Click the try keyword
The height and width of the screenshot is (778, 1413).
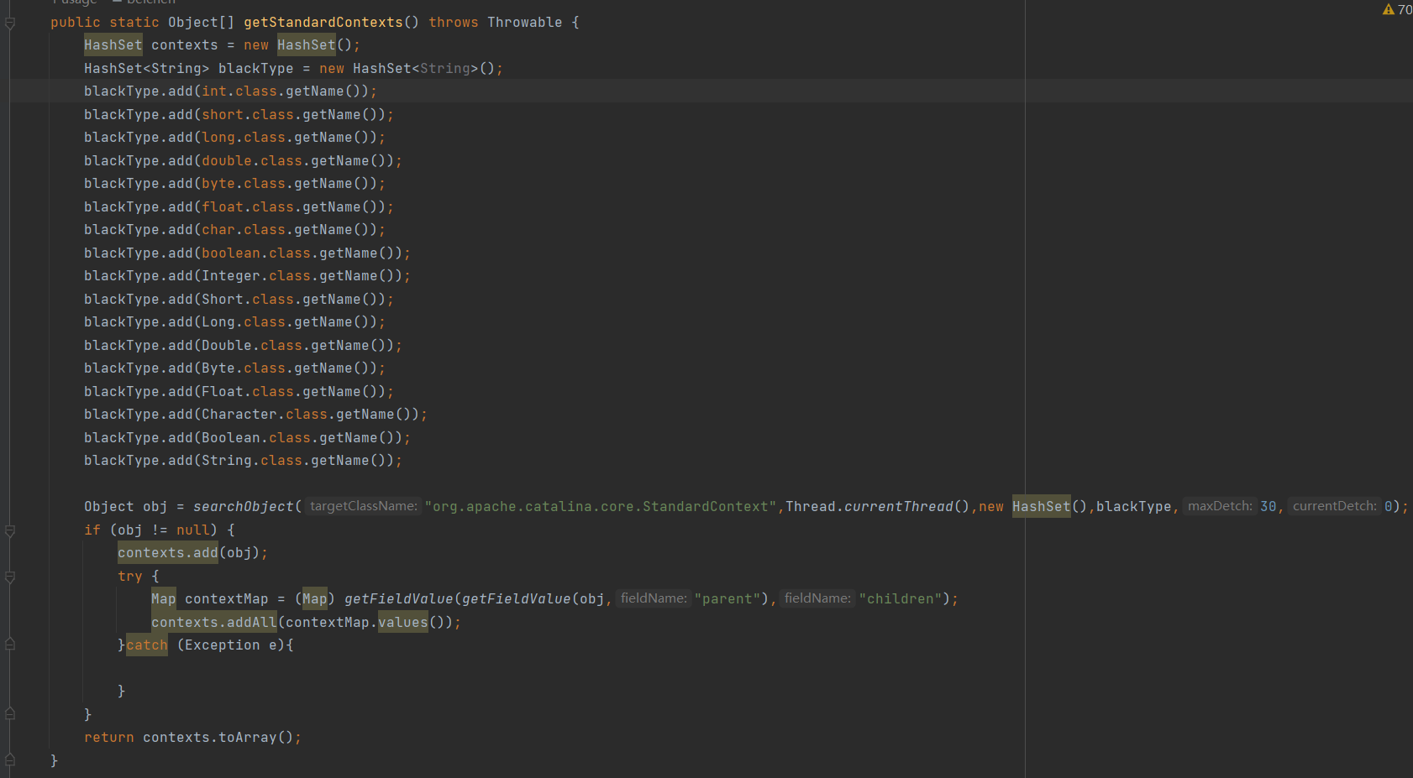(130, 577)
